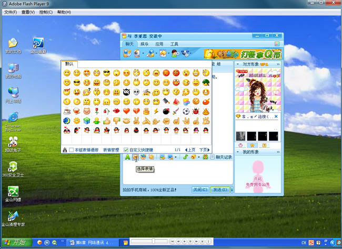
Task: Pick the thumbs down emoticon
Action: pyautogui.click(x=116, y=121)
